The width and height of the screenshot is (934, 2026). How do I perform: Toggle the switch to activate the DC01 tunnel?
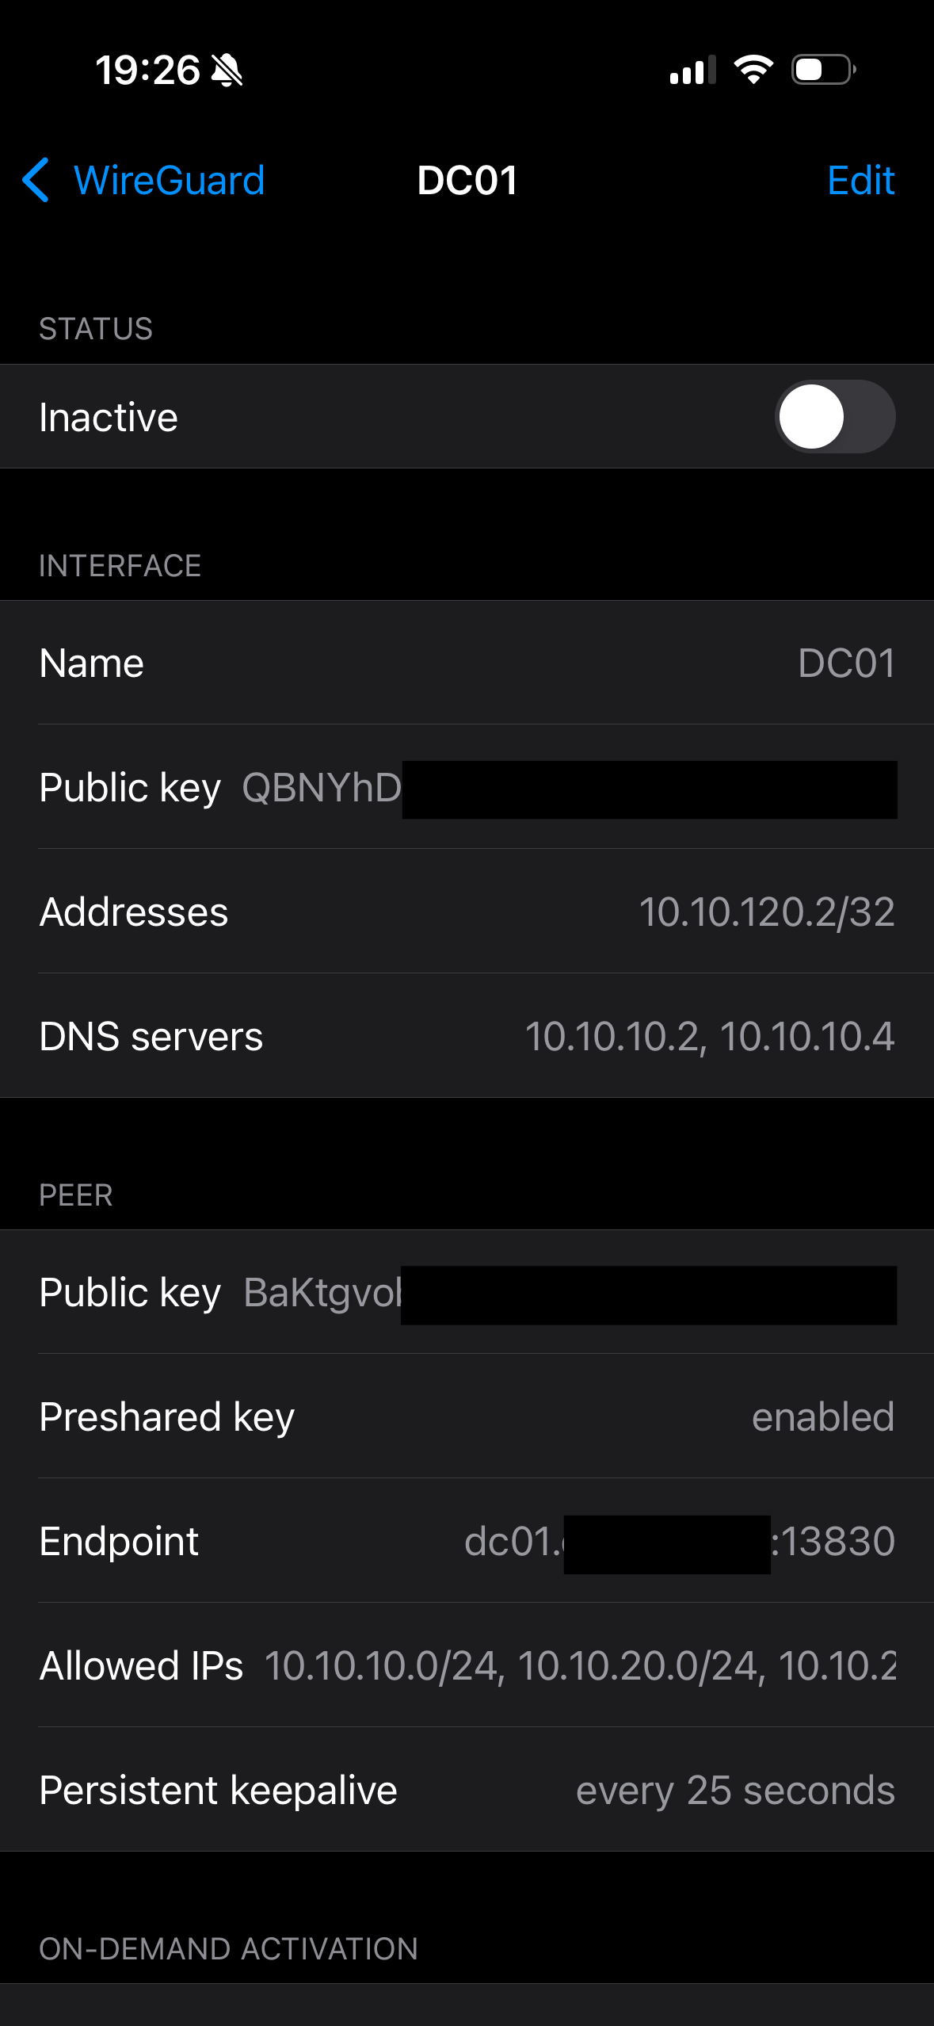(x=835, y=416)
